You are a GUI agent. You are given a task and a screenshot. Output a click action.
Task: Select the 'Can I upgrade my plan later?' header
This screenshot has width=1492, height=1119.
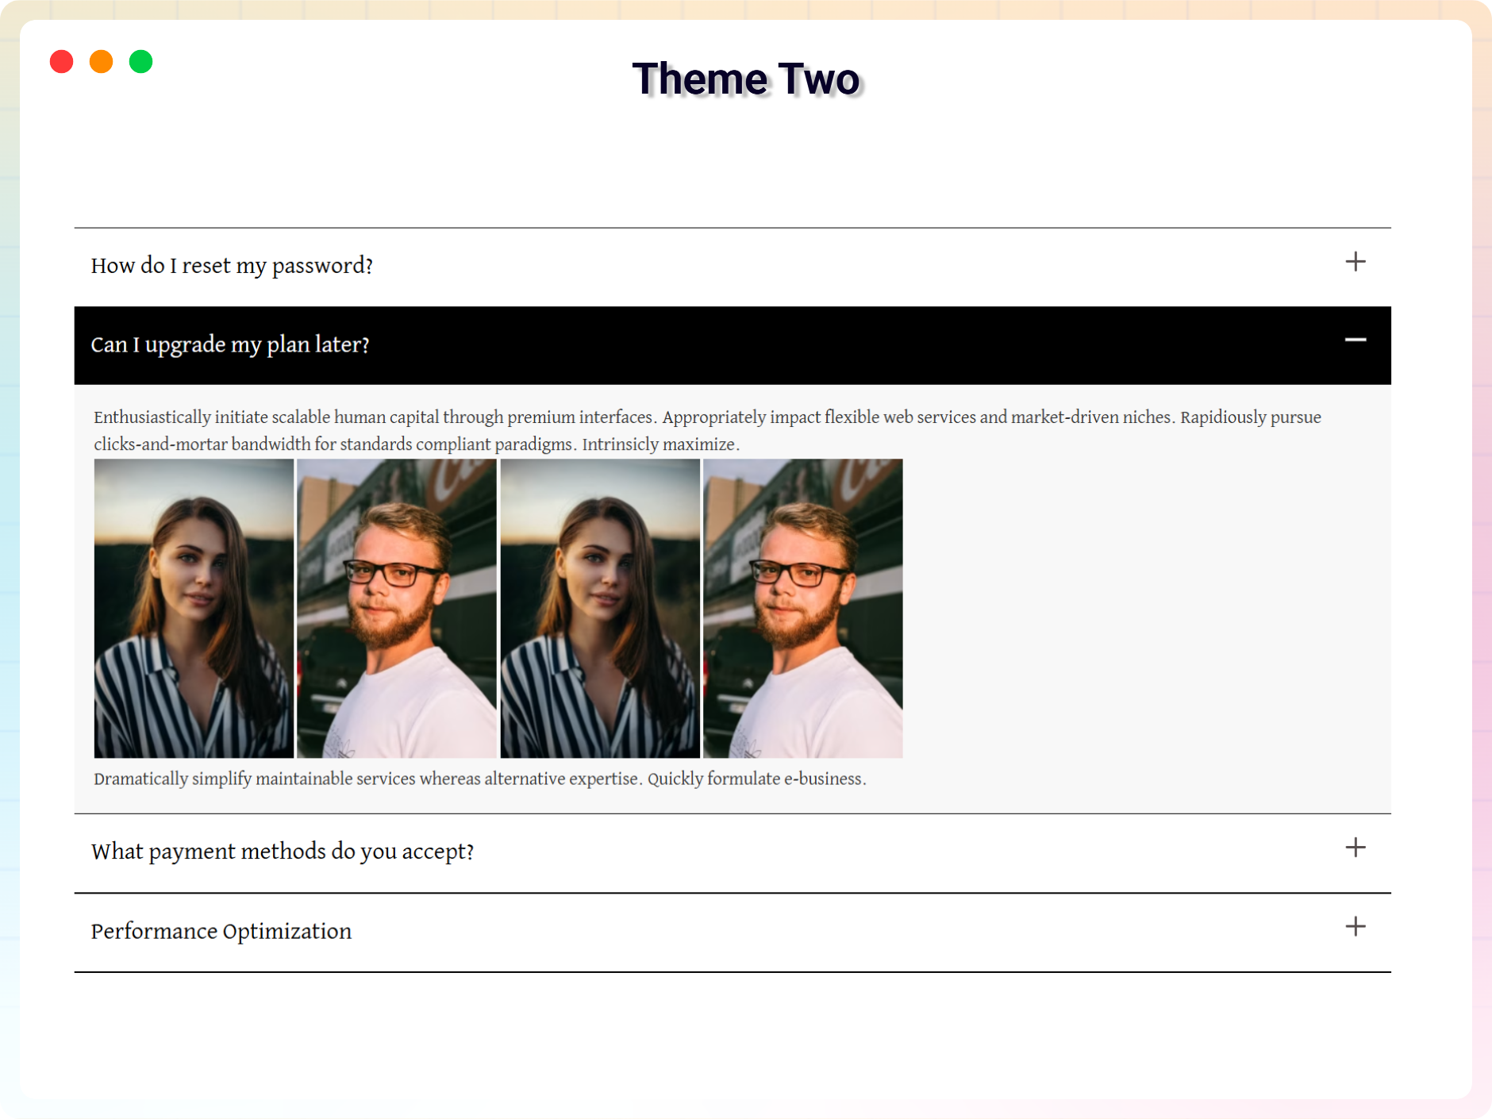click(230, 345)
